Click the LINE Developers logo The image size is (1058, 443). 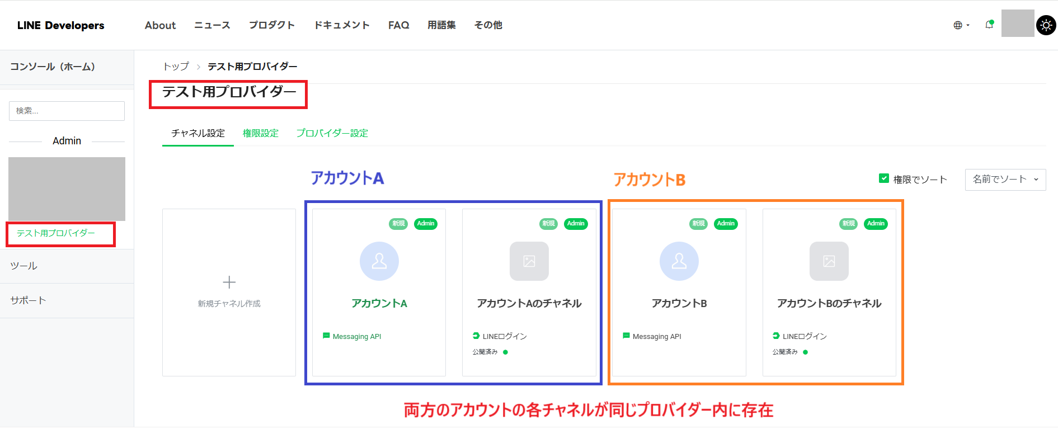click(60, 25)
